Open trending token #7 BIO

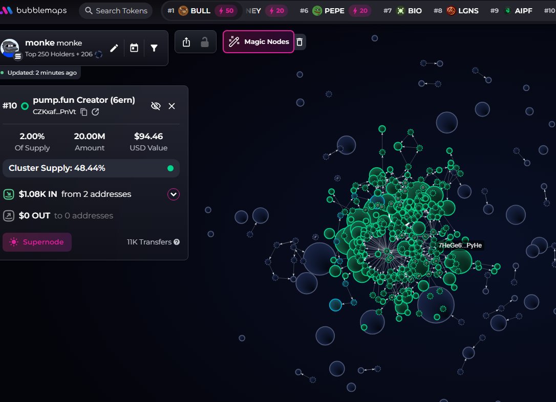pyautogui.click(x=402, y=11)
